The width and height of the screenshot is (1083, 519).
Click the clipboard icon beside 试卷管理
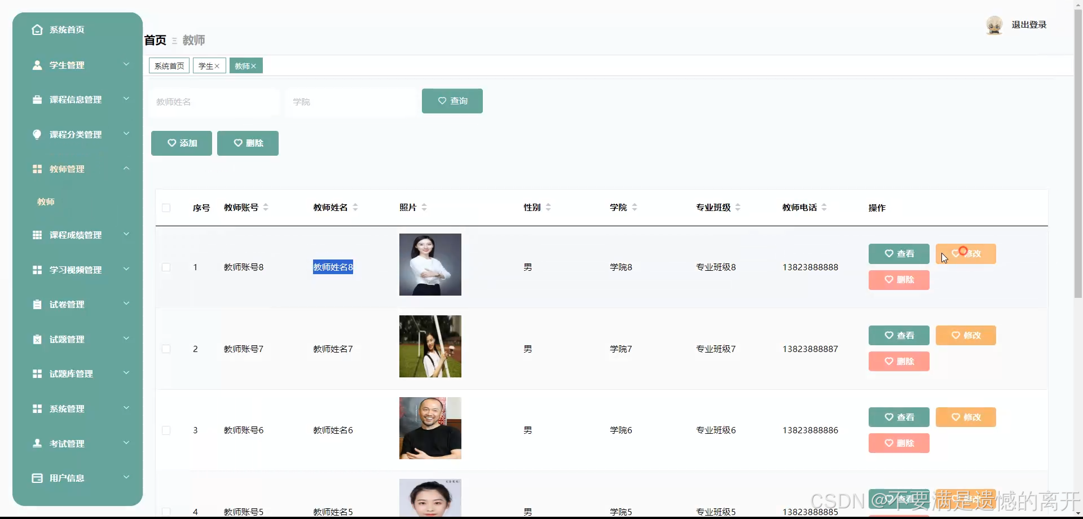(37, 305)
